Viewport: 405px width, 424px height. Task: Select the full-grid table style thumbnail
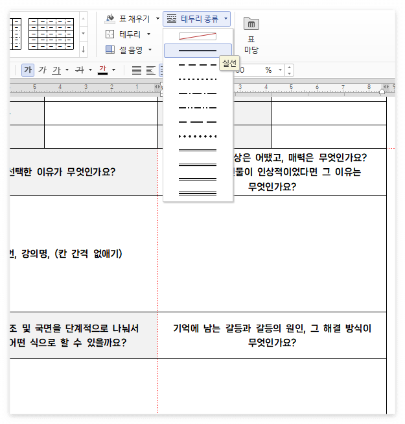[x=51, y=34]
